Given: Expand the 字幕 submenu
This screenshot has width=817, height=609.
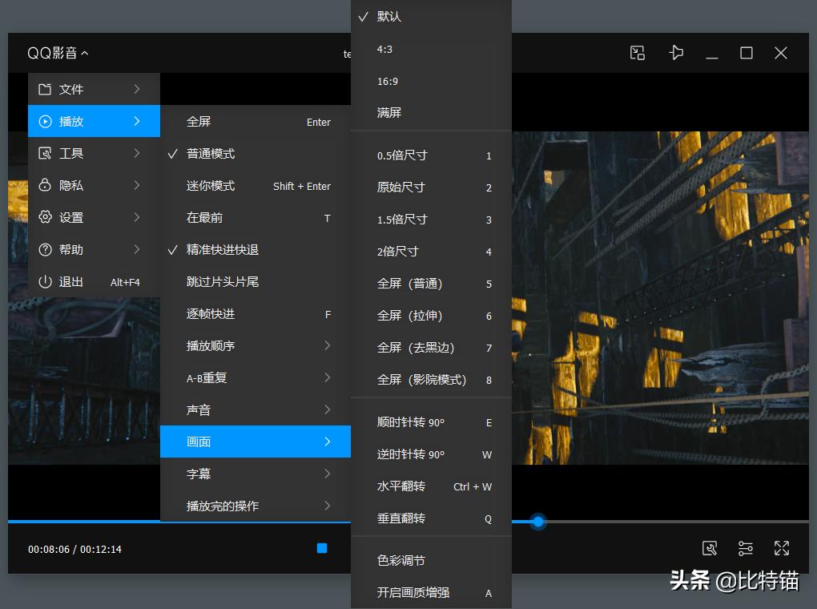Looking at the screenshot, I should (x=199, y=474).
